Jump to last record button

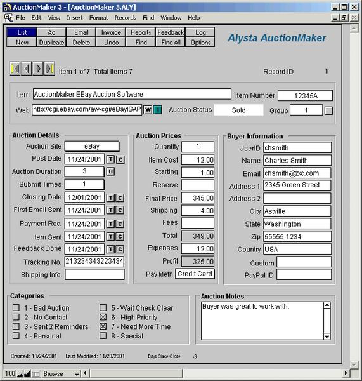(x=49, y=69)
